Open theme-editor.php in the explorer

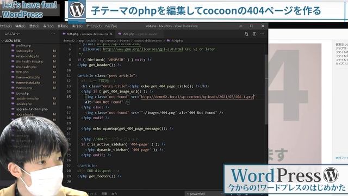(28, 77)
